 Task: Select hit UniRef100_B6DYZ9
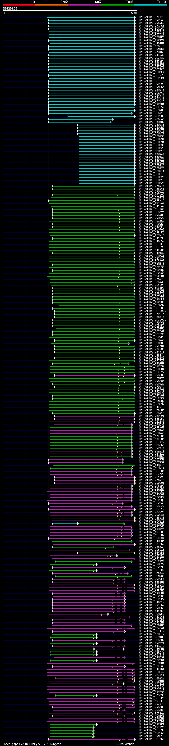pos(152,160)
